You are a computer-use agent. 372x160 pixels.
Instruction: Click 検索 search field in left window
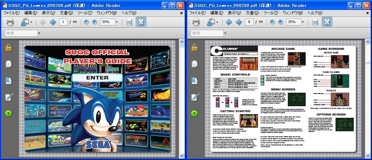(21, 33)
